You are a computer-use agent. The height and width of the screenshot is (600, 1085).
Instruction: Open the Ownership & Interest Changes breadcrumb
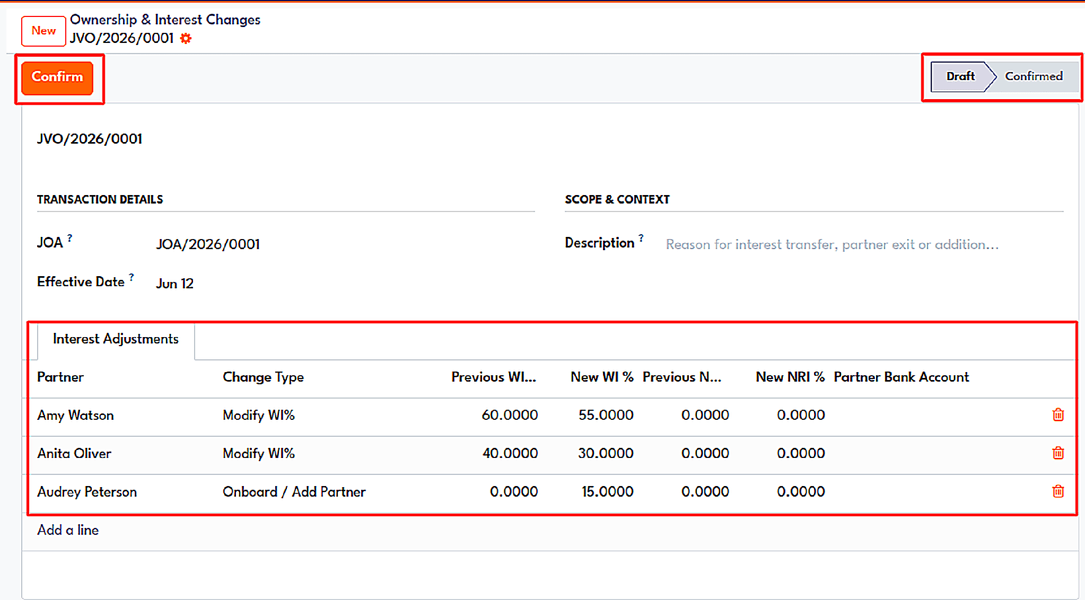point(165,20)
